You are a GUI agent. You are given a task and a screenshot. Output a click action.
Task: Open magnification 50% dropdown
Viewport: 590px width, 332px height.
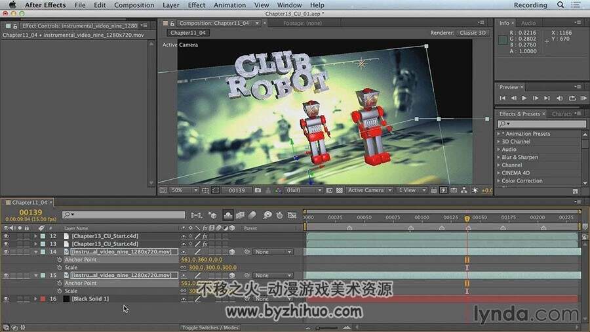pyautogui.click(x=184, y=190)
